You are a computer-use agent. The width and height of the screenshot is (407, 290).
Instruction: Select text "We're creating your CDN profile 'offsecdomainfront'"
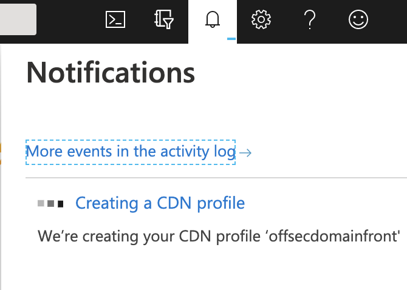click(x=219, y=236)
